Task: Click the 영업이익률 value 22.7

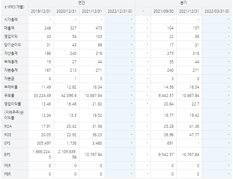Action: 195,104
